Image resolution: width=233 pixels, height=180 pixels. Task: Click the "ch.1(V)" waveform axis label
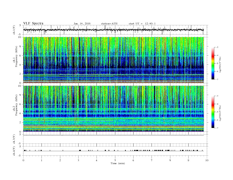click(14, 30)
